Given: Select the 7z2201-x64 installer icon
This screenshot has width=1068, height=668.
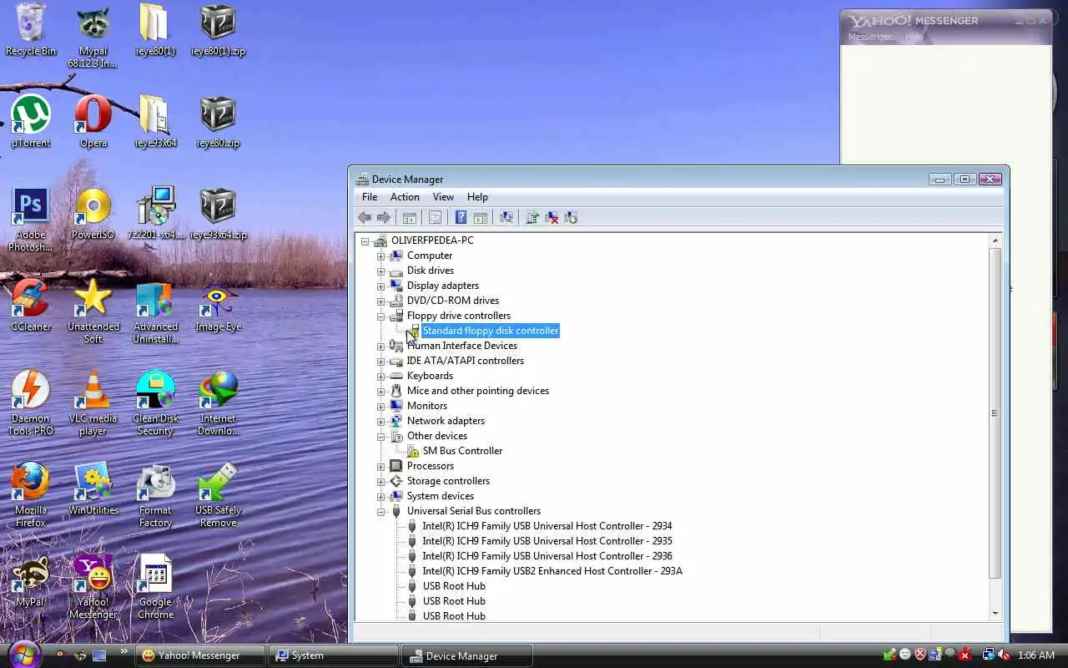Looking at the screenshot, I should pyautogui.click(x=155, y=214).
